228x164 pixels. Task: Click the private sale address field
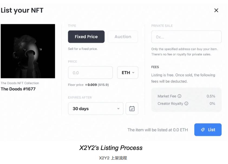coord(186,37)
